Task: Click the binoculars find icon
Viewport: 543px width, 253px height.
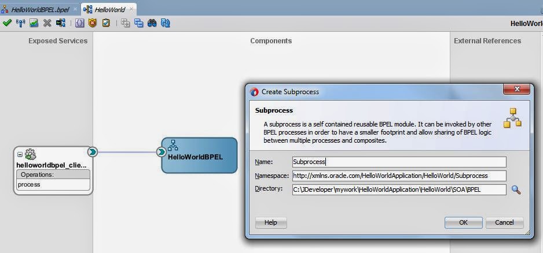Action: [152, 23]
